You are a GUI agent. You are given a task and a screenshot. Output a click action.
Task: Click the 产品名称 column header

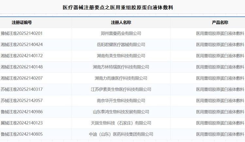click(220, 23)
